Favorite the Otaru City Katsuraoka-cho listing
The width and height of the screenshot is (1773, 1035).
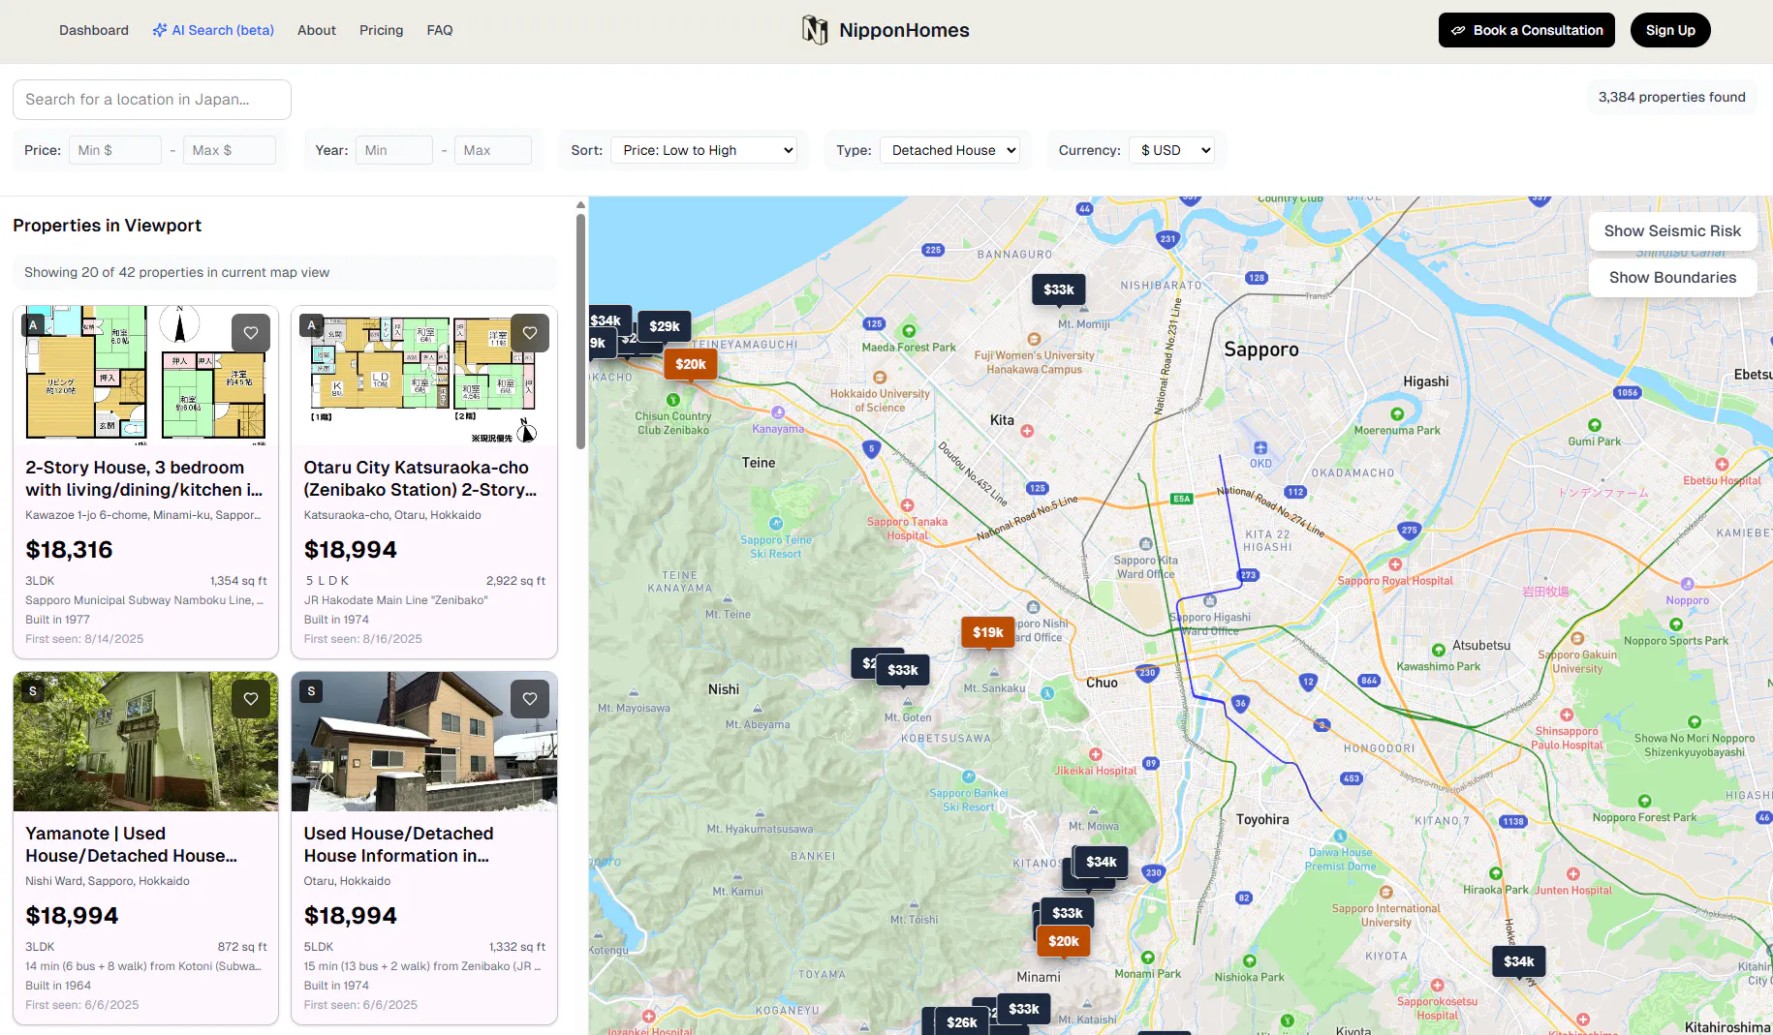click(x=530, y=333)
